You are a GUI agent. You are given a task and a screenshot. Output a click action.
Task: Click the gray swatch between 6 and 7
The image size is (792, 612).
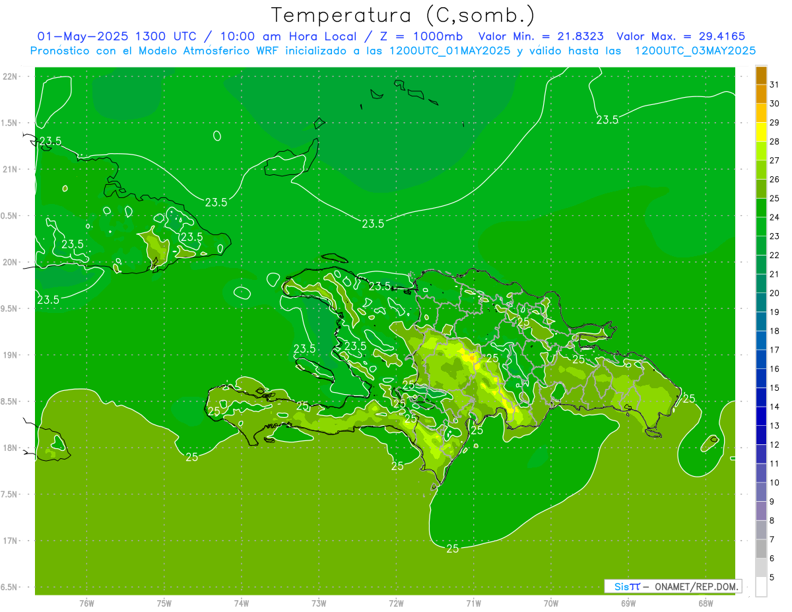[x=761, y=548]
